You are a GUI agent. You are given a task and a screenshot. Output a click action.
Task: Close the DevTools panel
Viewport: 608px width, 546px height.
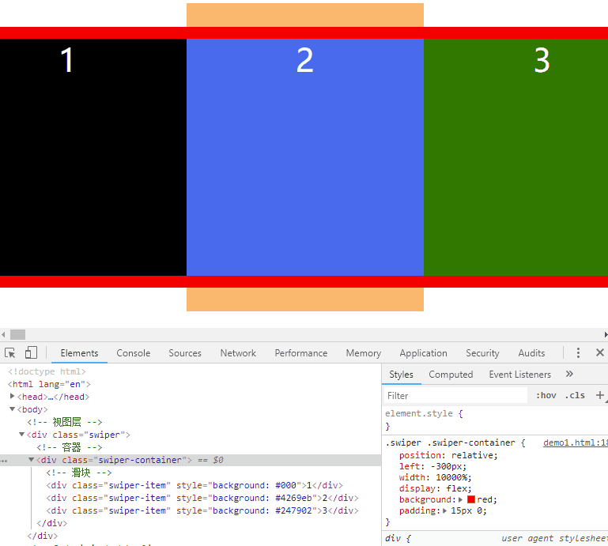(x=599, y=352)
